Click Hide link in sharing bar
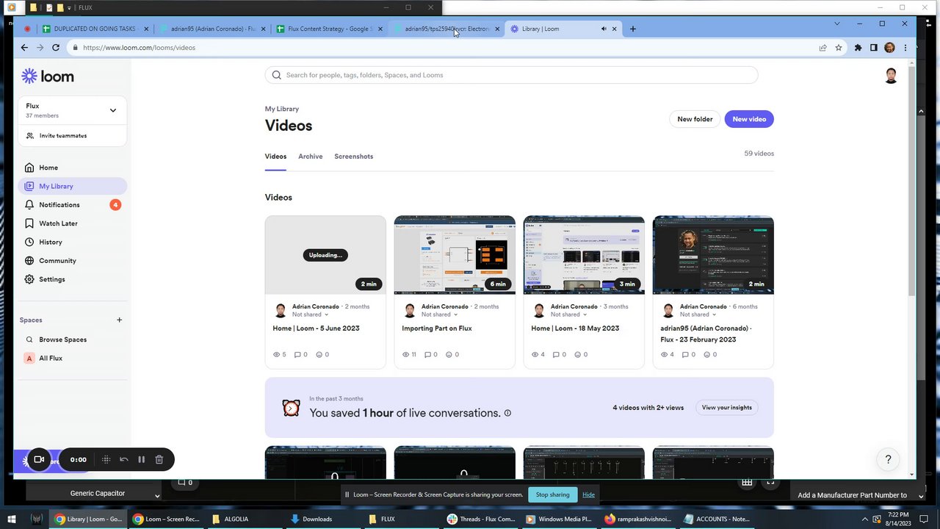Viewport: 940px width, 529px height. pyautogui.click(x=588, y=494)
